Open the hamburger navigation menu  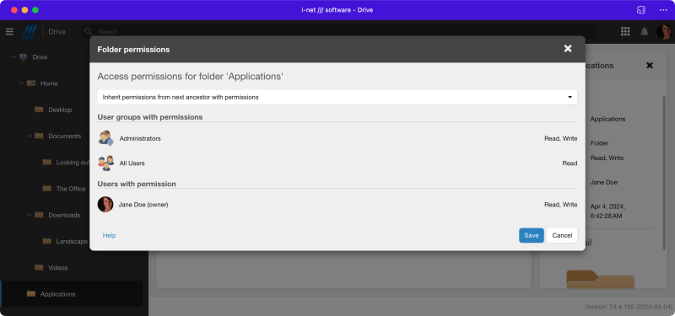9,32
